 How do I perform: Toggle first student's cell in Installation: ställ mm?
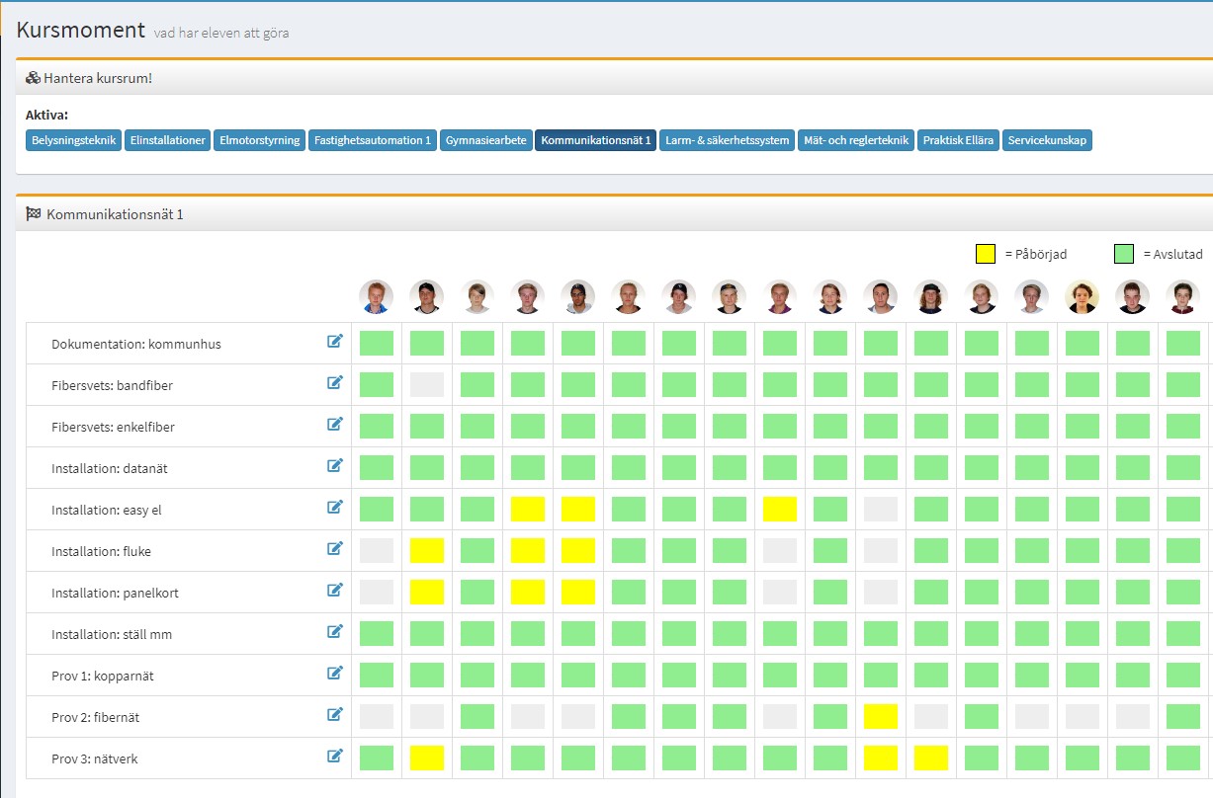click(377, 633)
